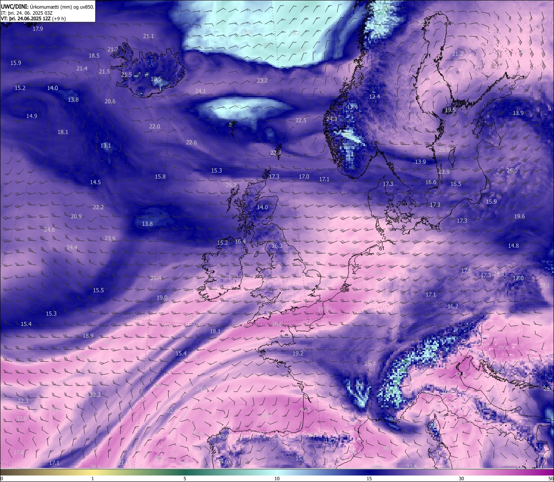Click the 21.7 value by northwest Iceland
554x482 pixels.
coord(113,49)
